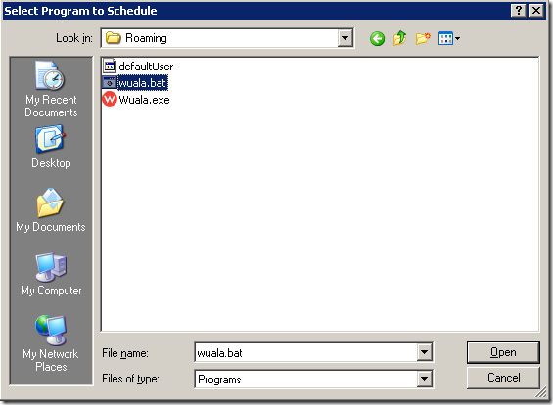Select the Wuala.exe file

click(136, 100)
